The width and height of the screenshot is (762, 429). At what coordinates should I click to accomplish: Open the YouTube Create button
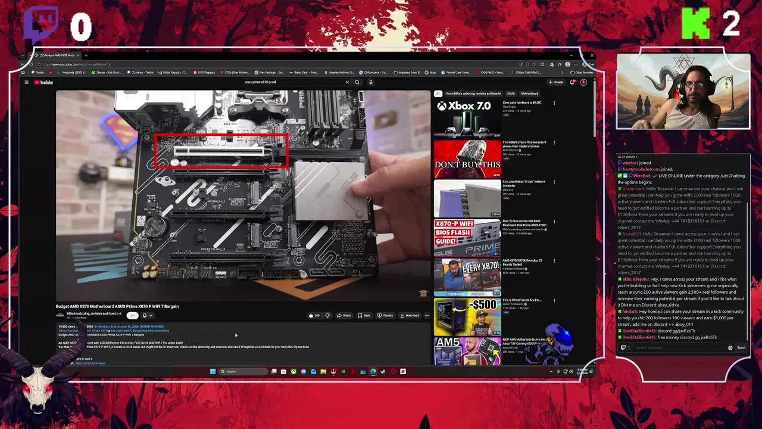556,82
